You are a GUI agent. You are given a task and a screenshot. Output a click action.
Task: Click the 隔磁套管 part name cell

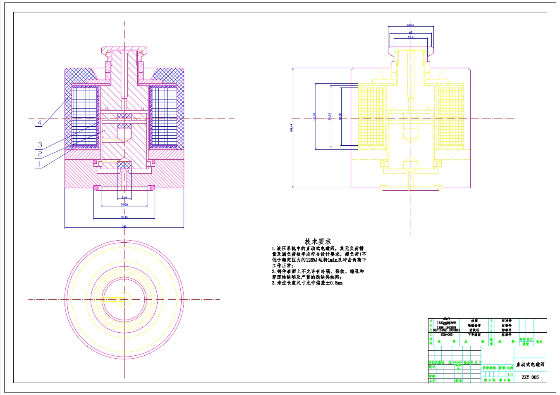474,325
